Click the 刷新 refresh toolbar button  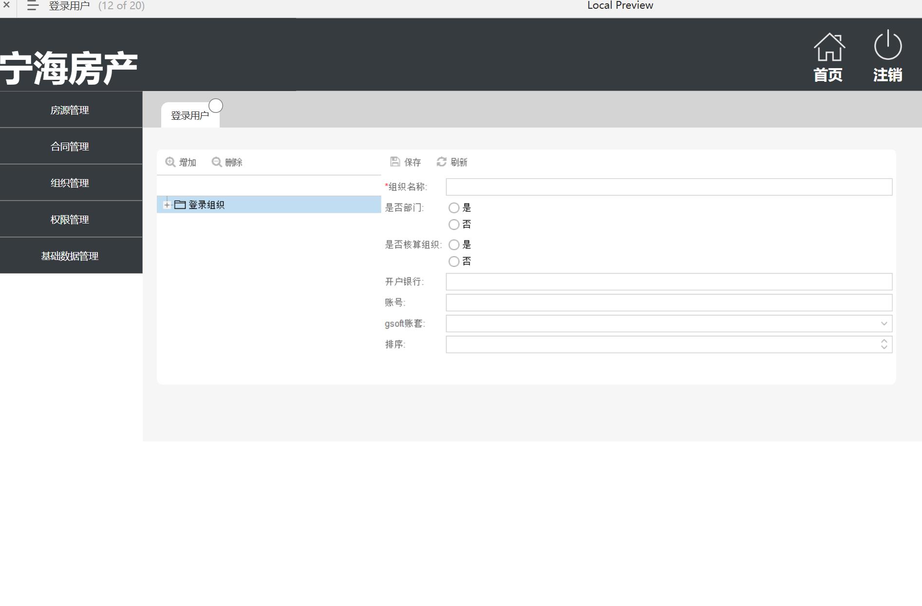452,162
